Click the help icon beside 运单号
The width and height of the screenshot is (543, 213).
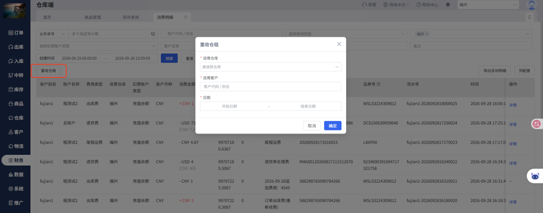tap(379, 84)
